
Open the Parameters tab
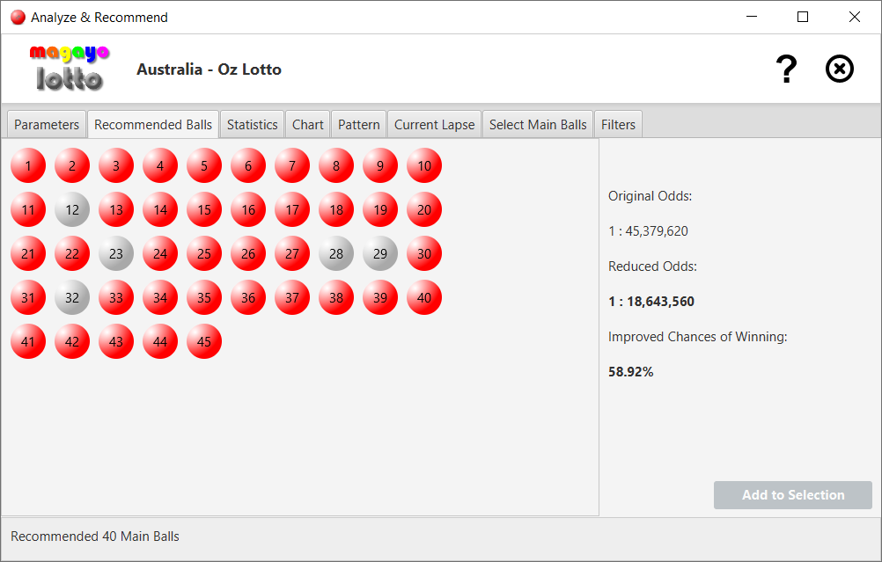[46, 124]
